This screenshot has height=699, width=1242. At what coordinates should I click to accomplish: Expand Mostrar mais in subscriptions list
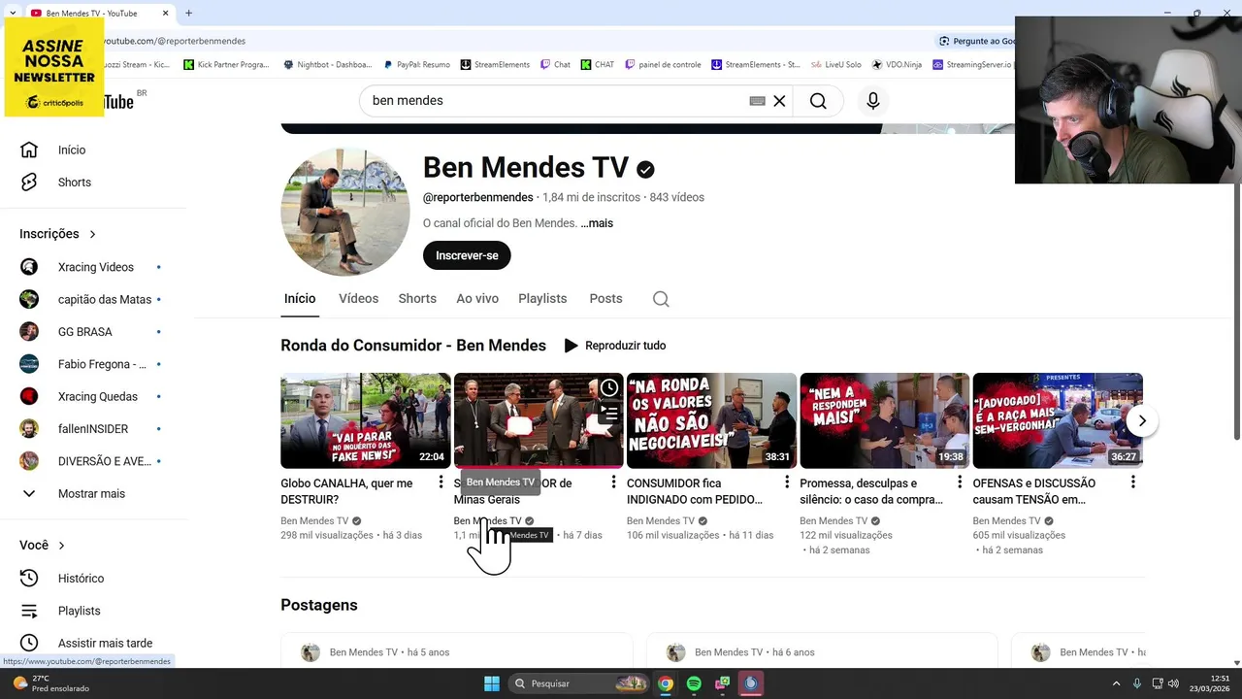coord(93,493)
